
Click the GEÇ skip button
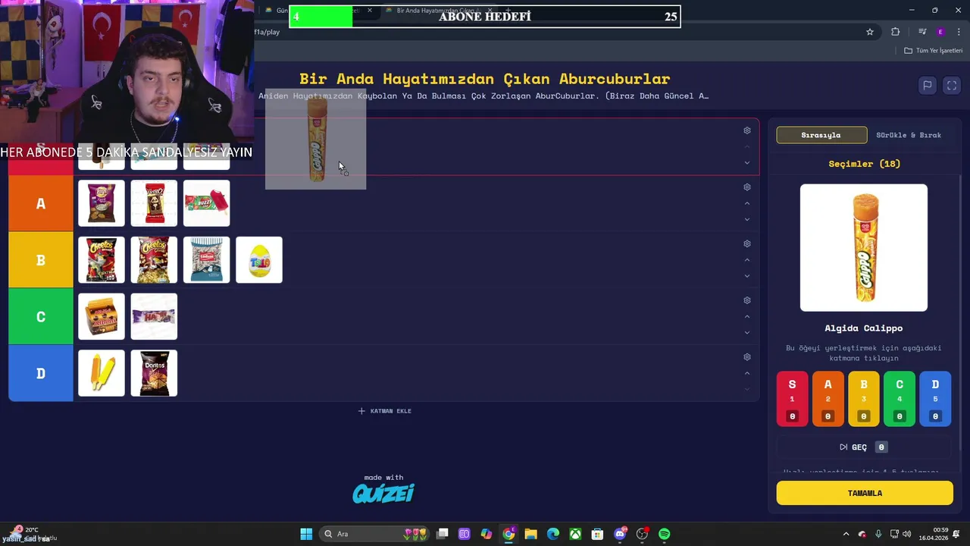tap(863, 447)
